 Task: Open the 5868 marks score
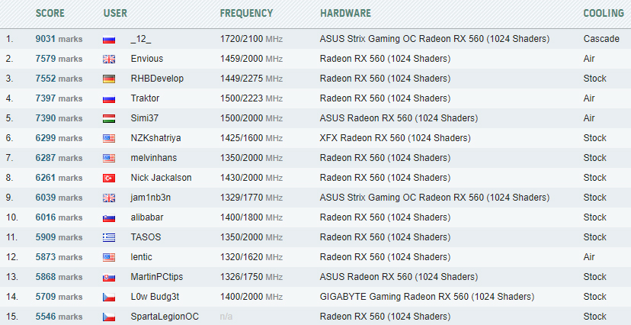coord(59,277)
